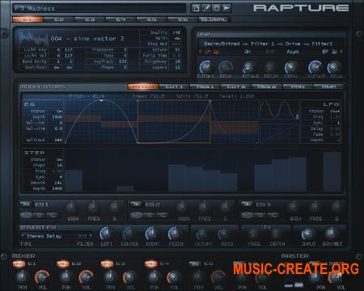
Task: Open the Quality std value selector
Action: [x=176, y=32]
